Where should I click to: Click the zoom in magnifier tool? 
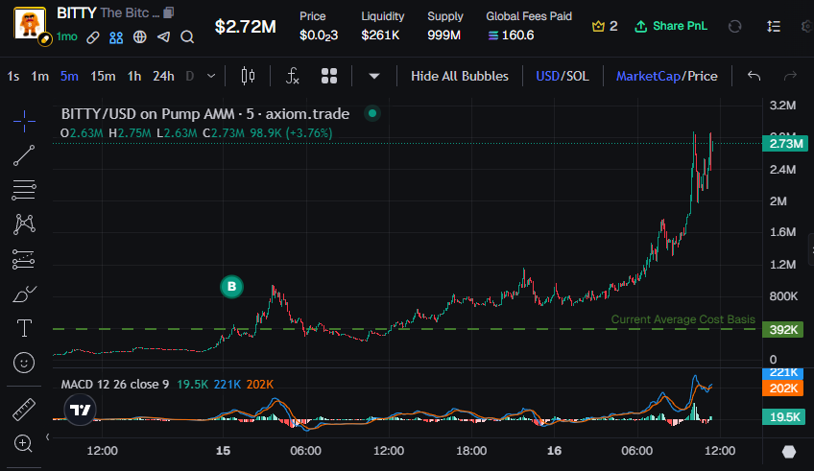(x=25, y=442)
